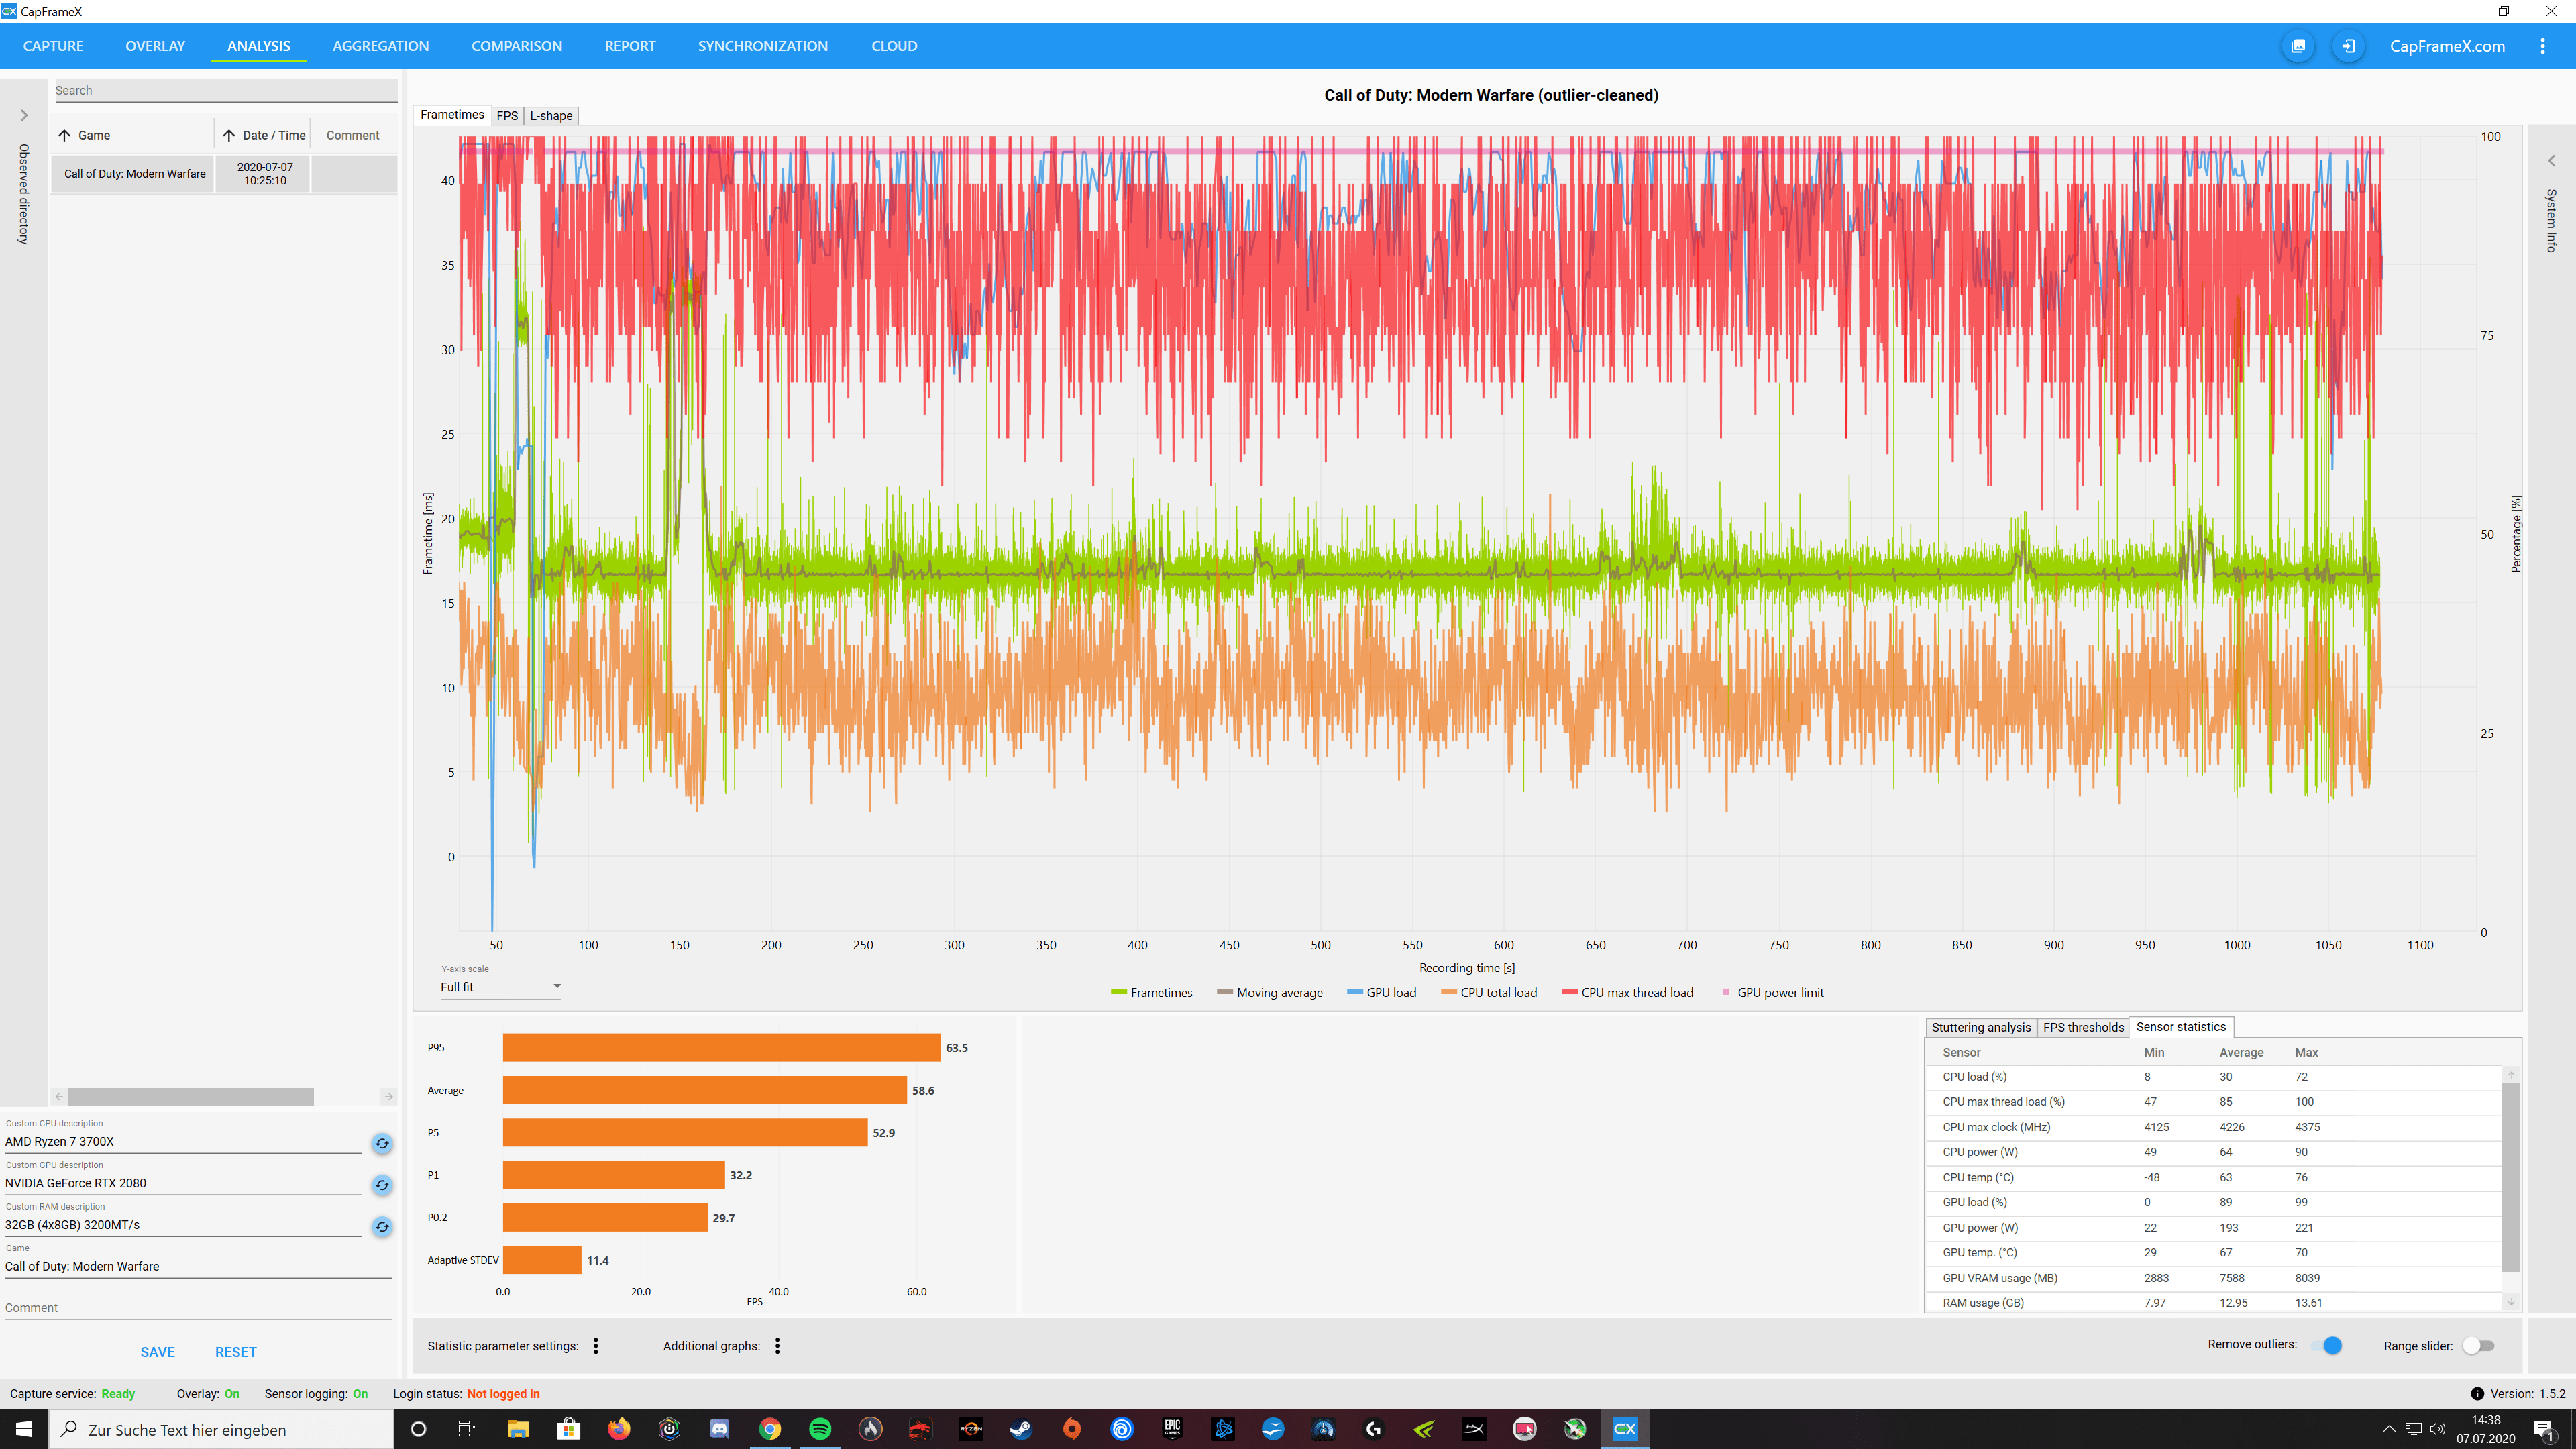Click the refresh icon next to CPU description

click(x=382, y=1143)
